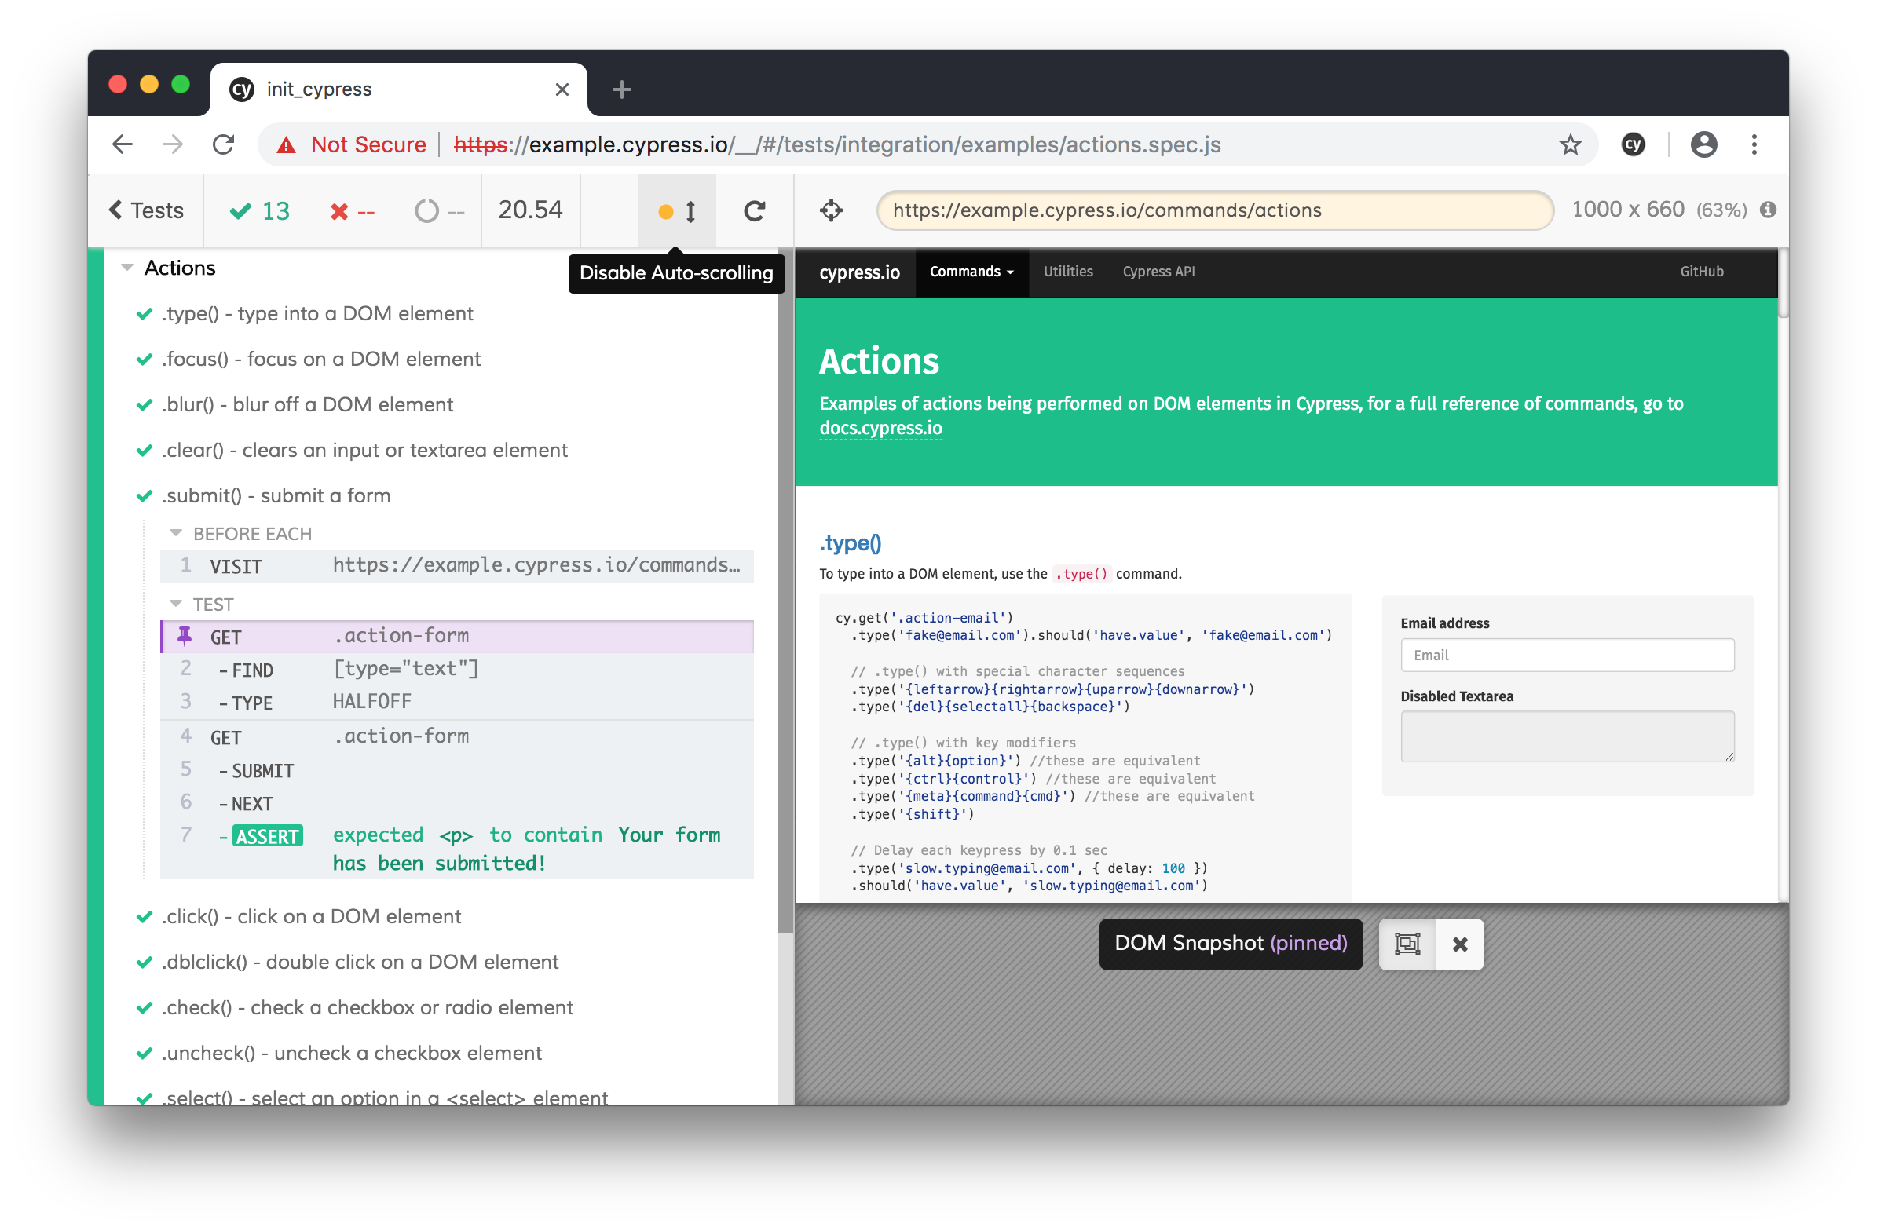Viewport: 1877px width, 1231px height.
Task: Click the .type() section heading link
Action: coord(851,543)
